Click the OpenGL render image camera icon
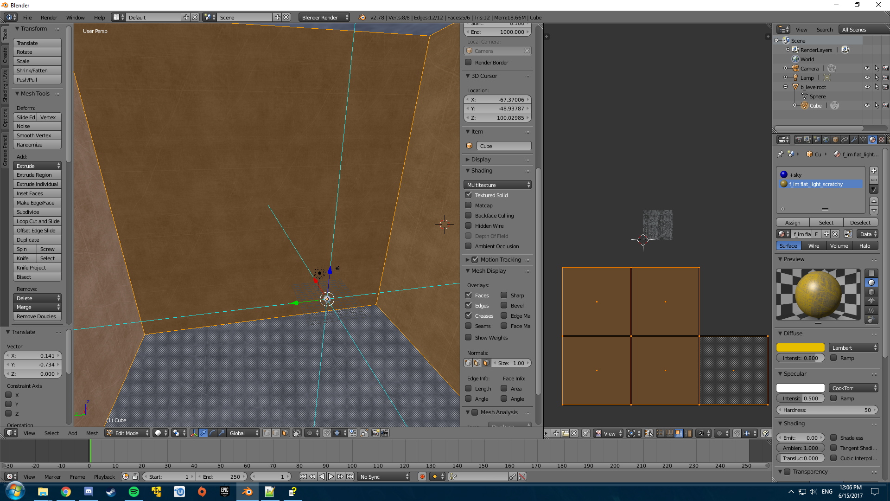This screenshot has height=501, width=890. (375, 433)
